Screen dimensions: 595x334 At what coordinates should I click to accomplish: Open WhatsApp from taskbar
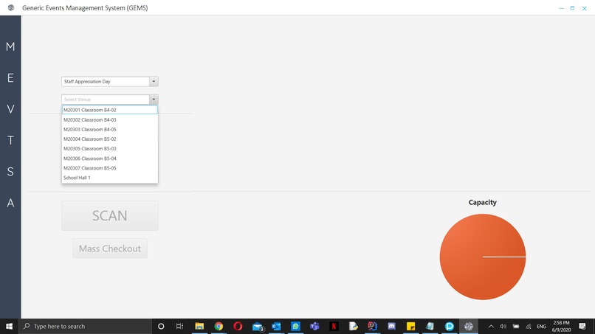(295, 326)
